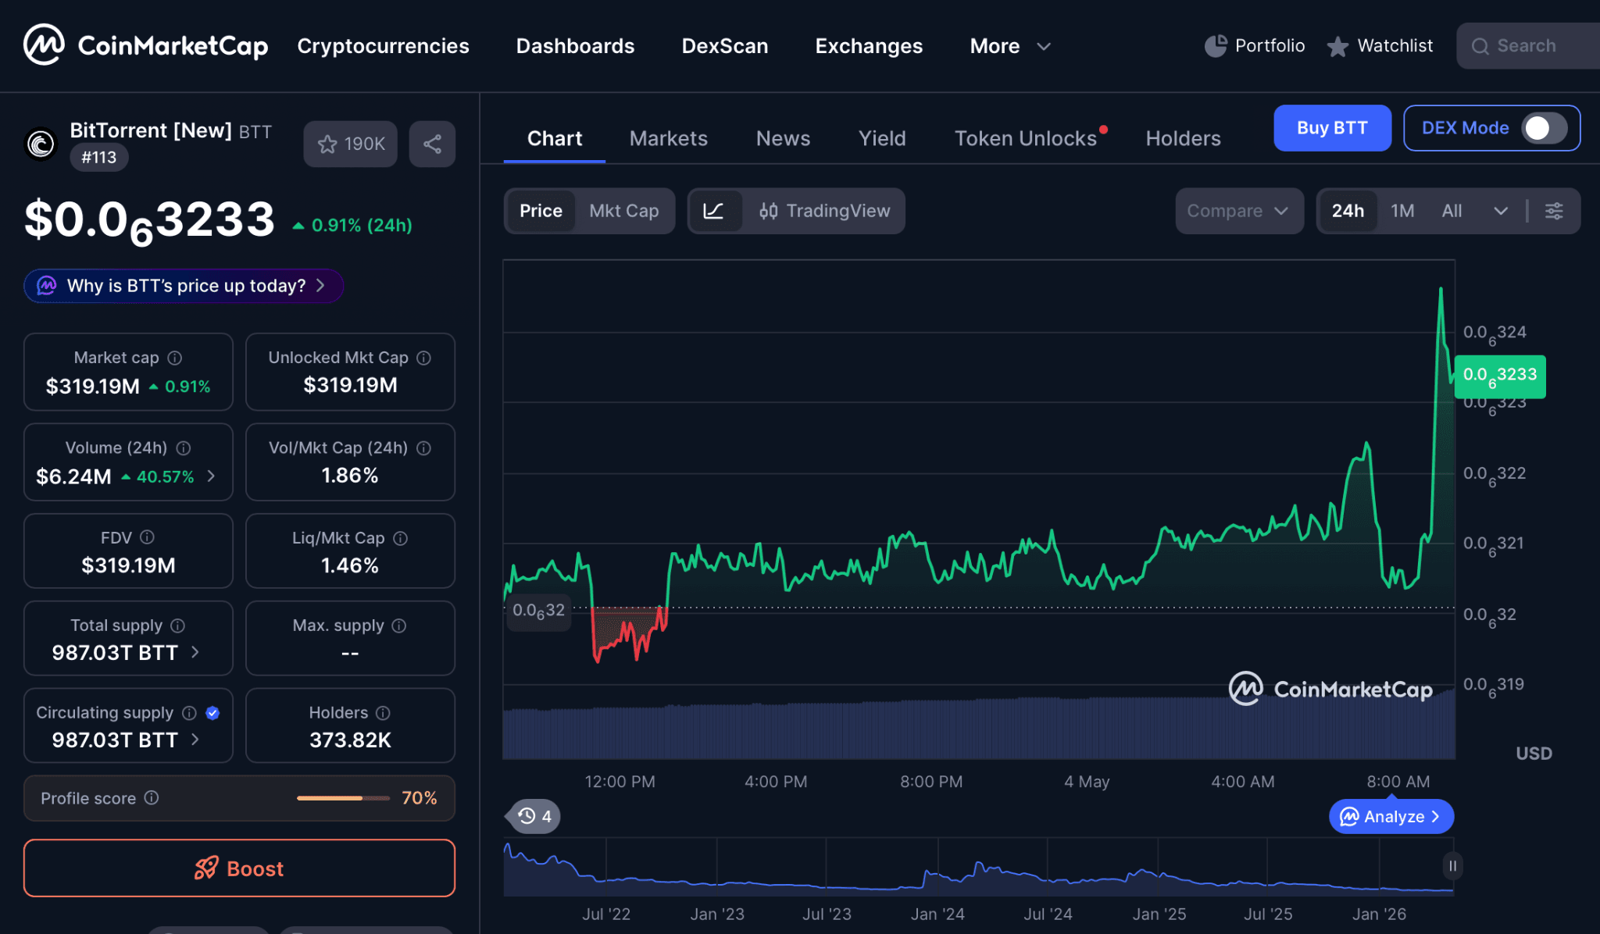Expand the More menu

click(x=1009, y=46)
